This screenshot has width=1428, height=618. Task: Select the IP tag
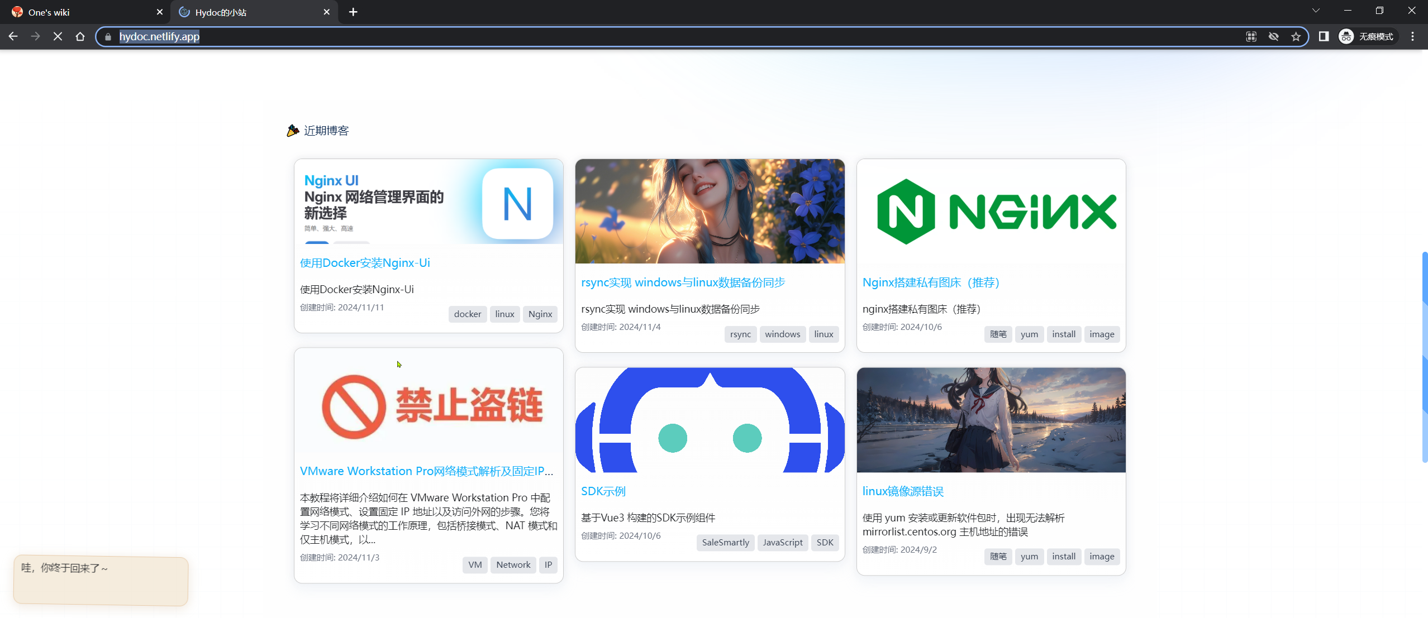coord(548,565)
